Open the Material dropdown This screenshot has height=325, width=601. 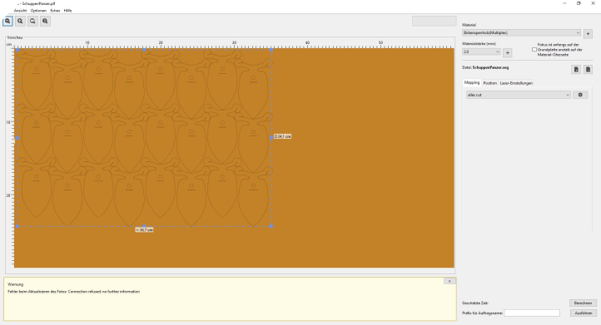pos(521,33)
